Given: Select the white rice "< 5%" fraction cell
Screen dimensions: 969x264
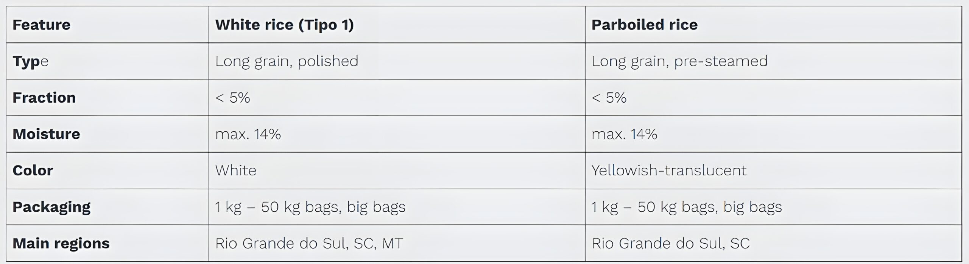Looking at the screenshot, I should click(x=233, y=98).
